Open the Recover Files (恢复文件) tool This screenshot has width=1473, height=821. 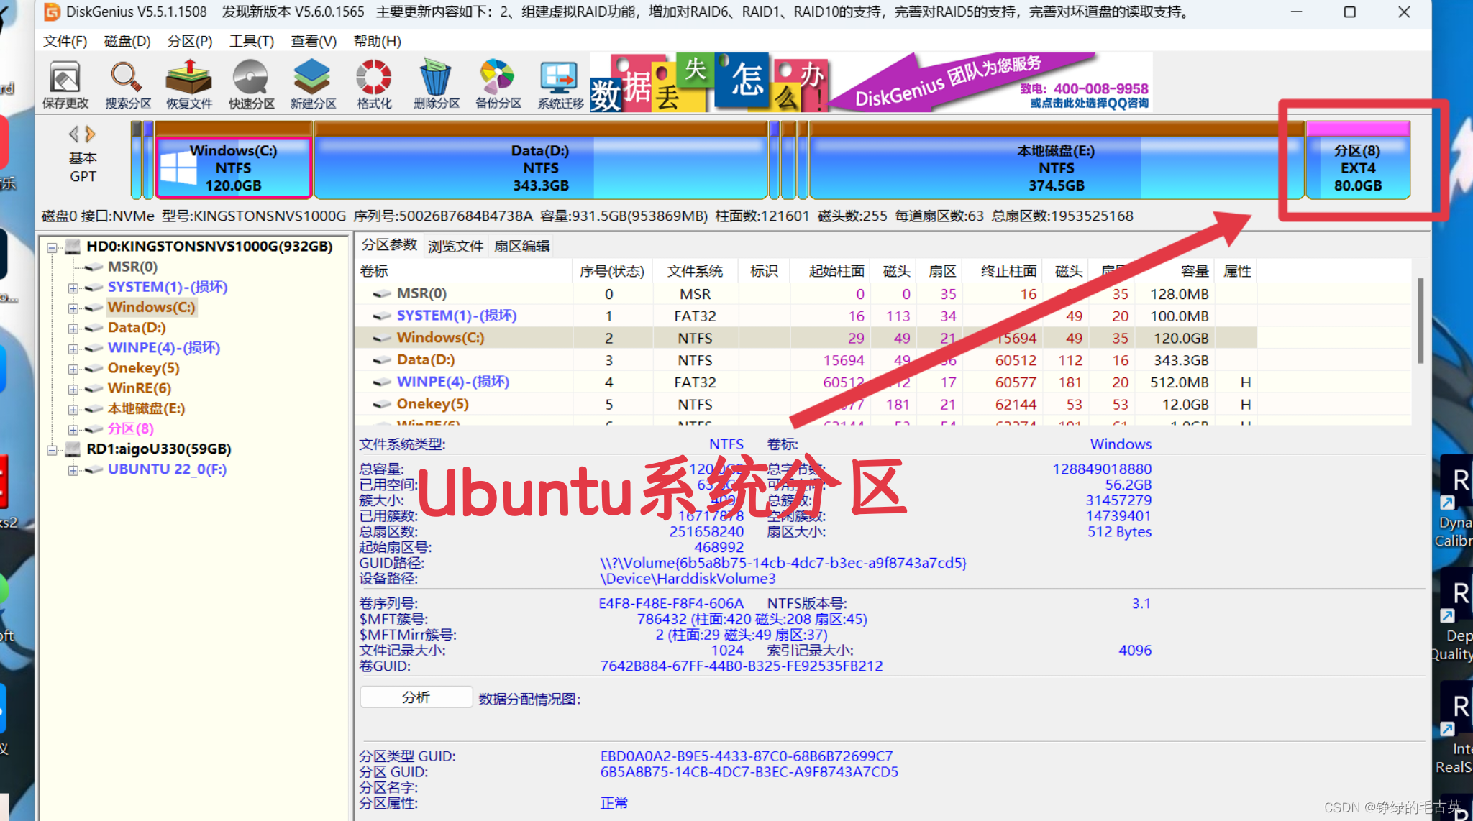click(x=188, y=83)
